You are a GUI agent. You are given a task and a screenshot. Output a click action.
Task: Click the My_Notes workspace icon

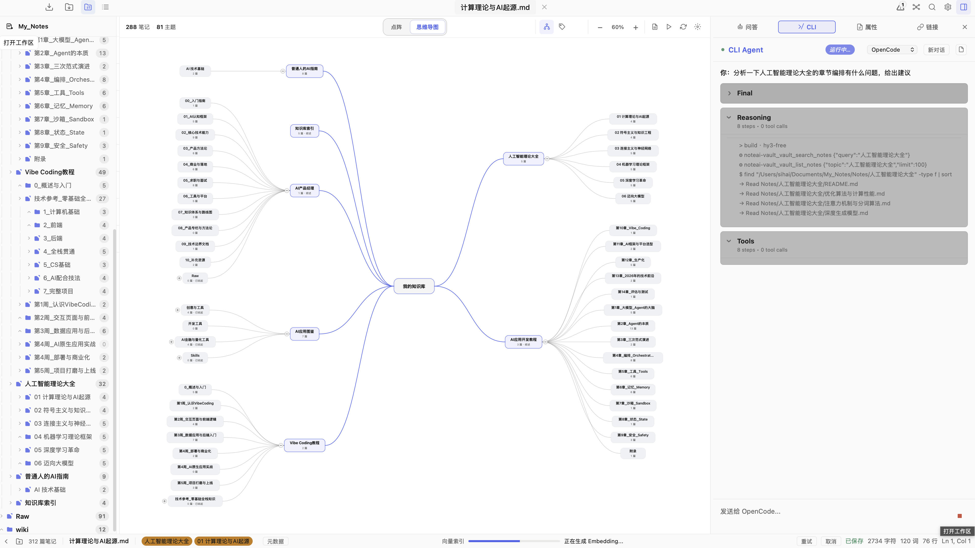click(10, 26)
